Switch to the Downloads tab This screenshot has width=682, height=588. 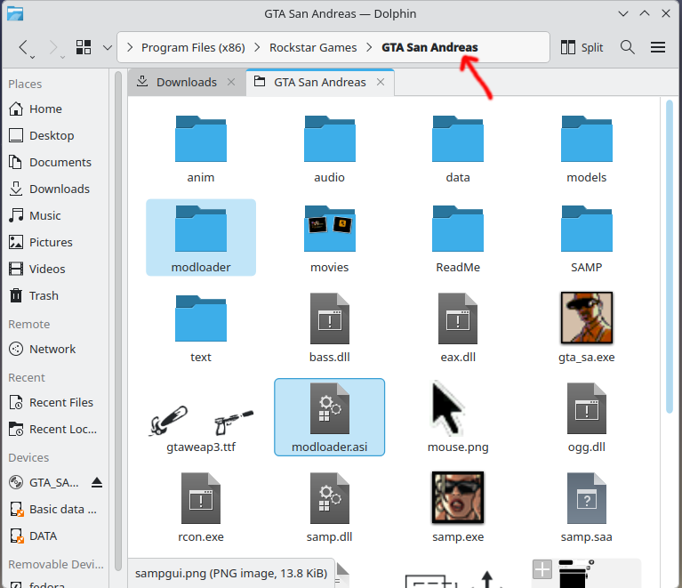pos(187,82)
